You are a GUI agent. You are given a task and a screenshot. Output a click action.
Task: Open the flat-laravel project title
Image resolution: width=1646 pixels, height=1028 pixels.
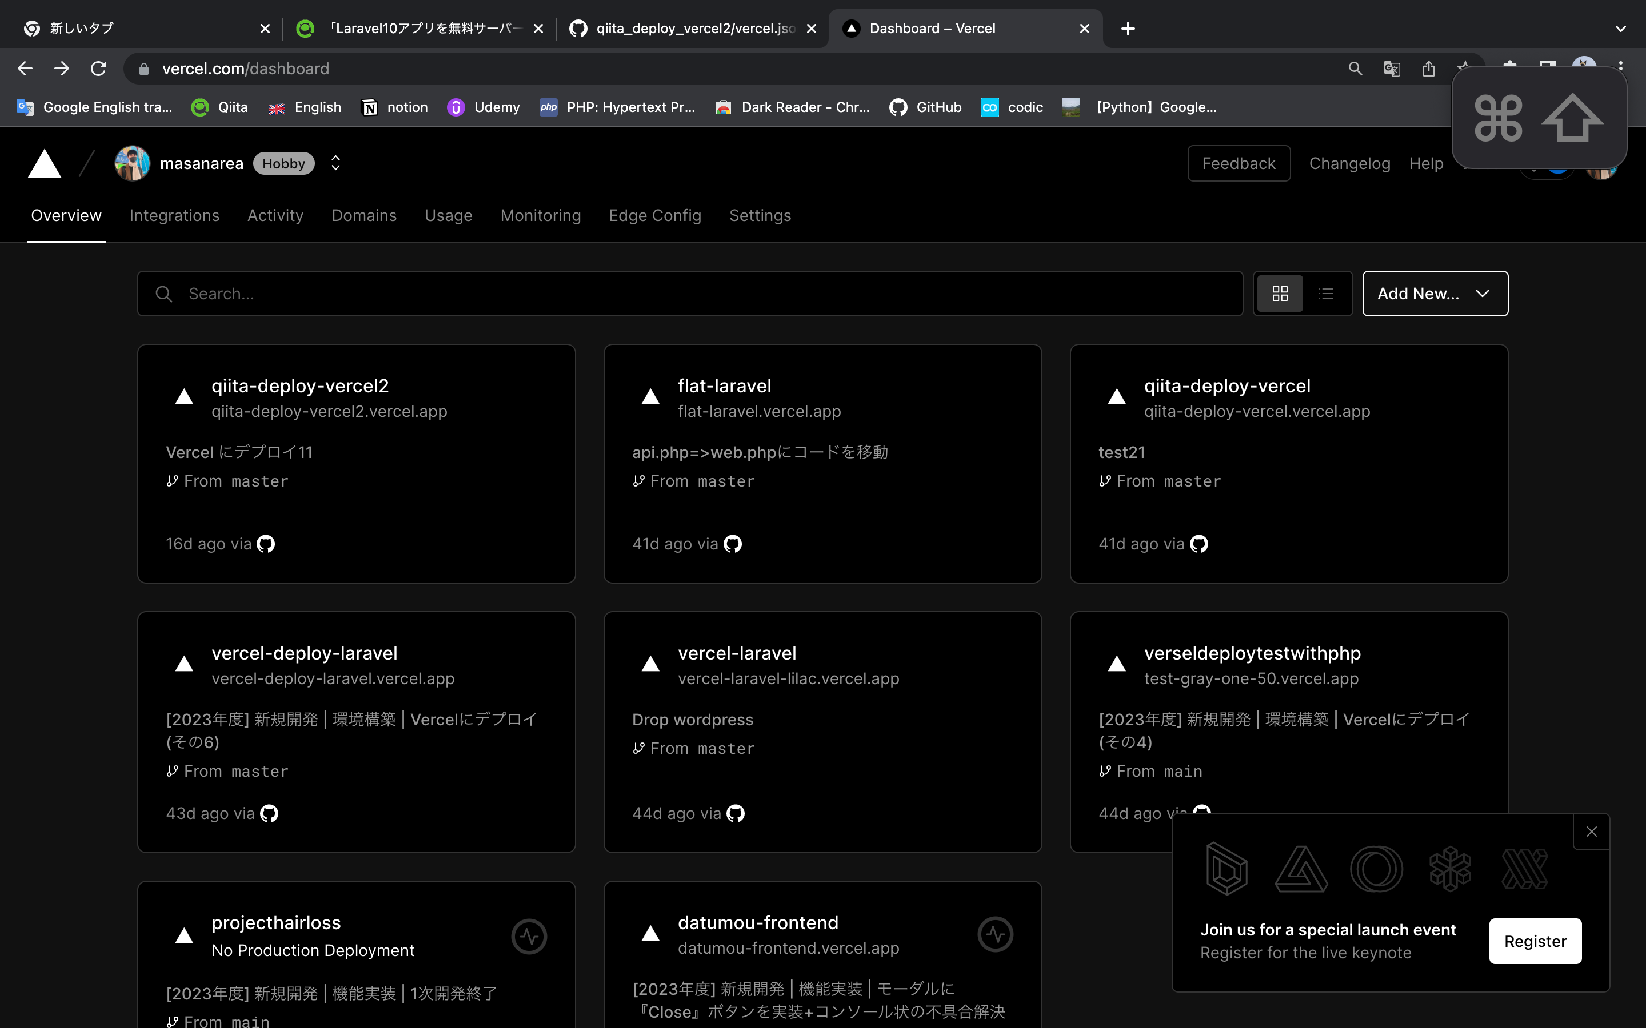pyautogui.click(x=724, y=386)
